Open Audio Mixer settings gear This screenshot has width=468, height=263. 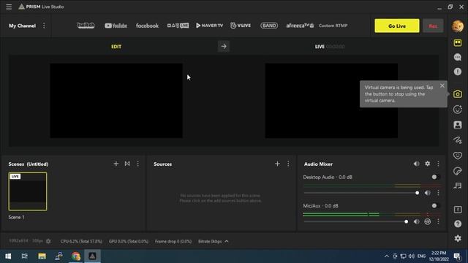tap(427, 164)
